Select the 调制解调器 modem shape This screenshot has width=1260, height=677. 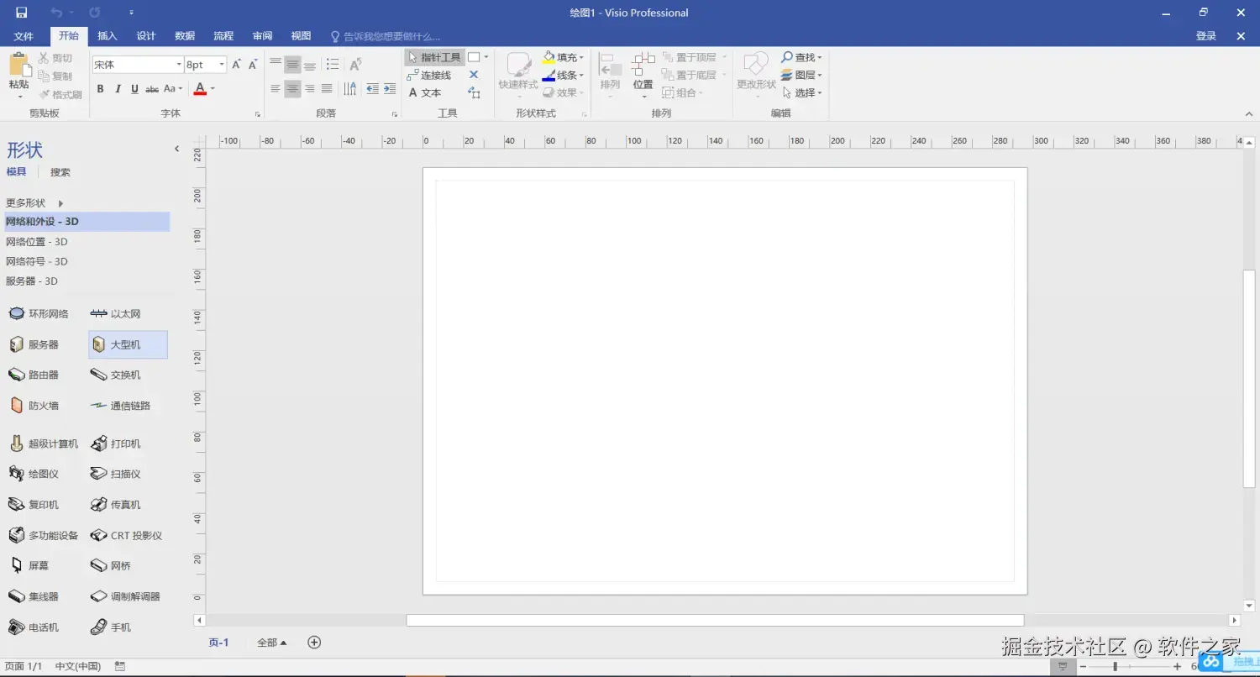[x=125, y=596]
